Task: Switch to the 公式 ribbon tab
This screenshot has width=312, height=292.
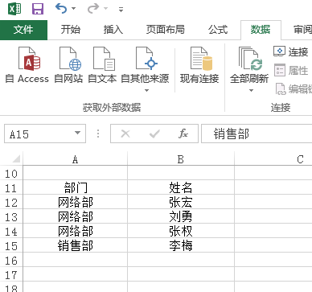Action: point(218,30)
